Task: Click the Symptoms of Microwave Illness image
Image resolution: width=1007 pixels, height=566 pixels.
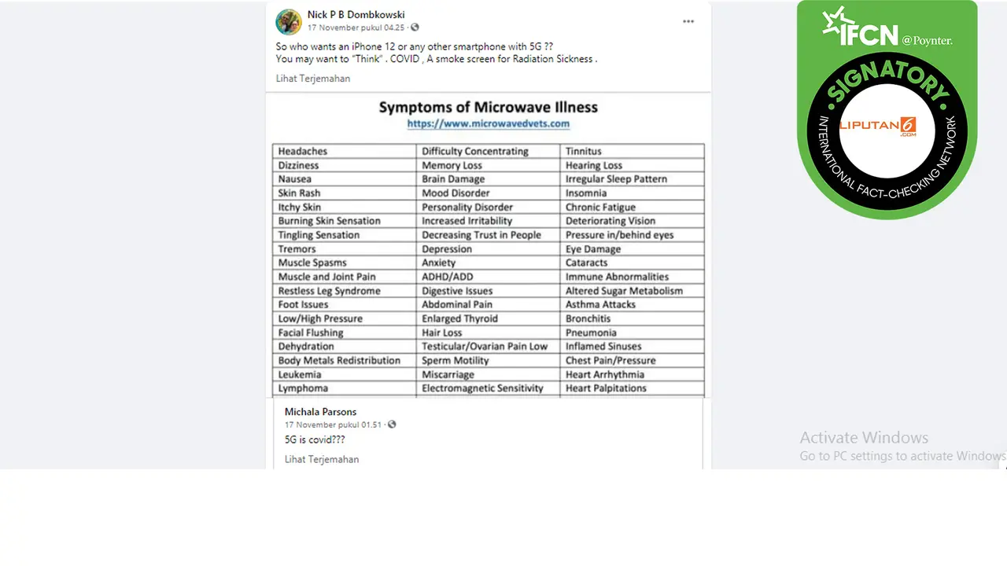Action: pos(489,245)
